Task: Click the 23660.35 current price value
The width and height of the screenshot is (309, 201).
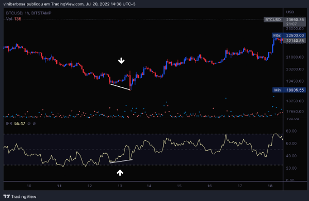Action: click(x=295, y=20)
